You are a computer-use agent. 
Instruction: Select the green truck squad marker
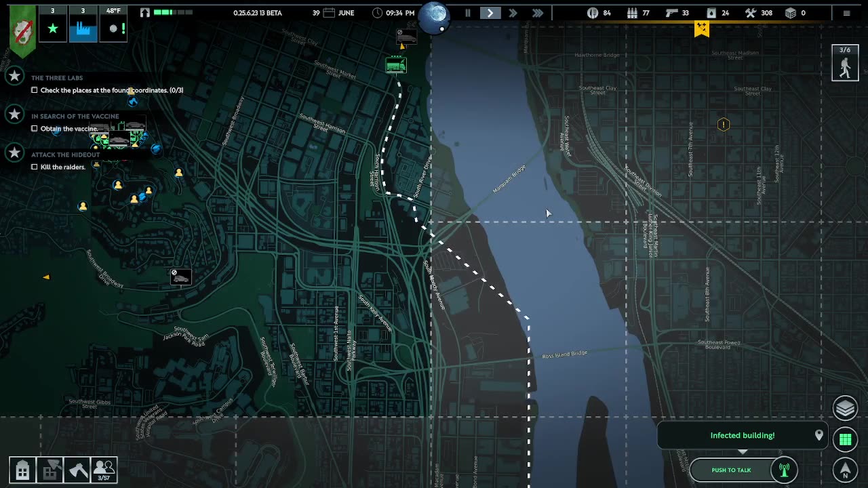coord(396,65)
